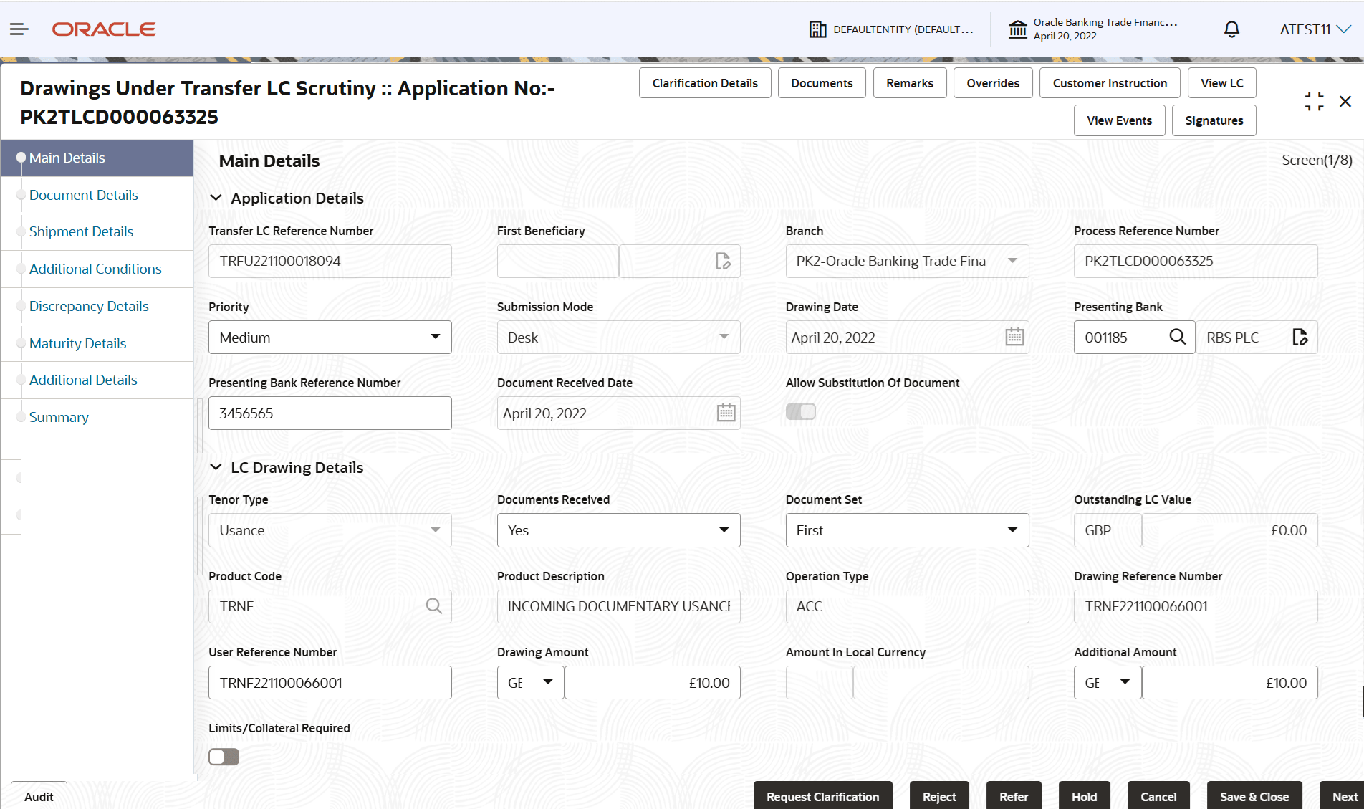
Task: Go to the Summary section
Action: [x=59, y=416]
